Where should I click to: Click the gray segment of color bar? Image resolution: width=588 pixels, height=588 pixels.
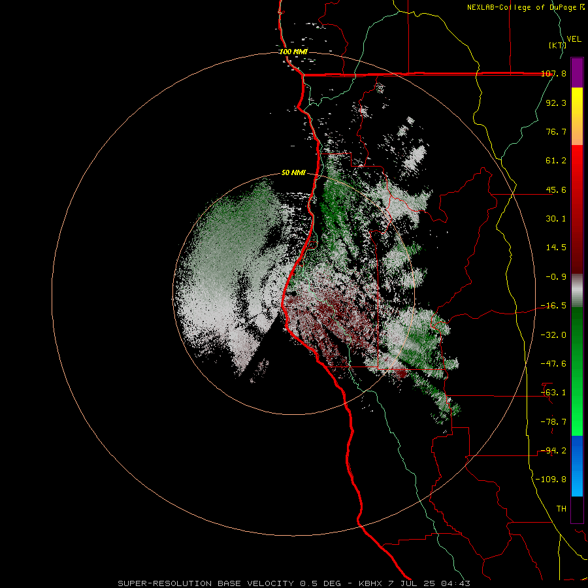pyautogui.click(x=577, y=291)
